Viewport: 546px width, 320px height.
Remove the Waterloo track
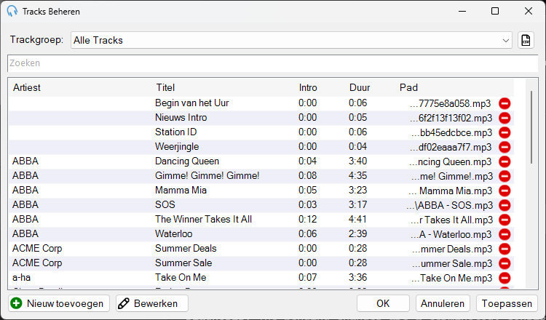[505, 234]
